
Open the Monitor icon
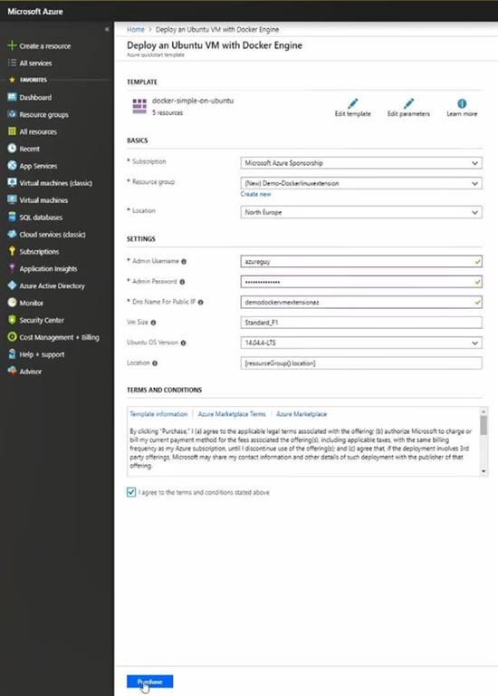[12, 303]
